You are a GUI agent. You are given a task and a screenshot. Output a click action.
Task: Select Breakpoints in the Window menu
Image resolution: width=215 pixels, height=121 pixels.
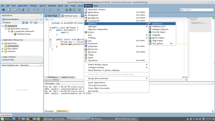(93, 18)
